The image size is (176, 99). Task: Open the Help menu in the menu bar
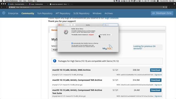[x=36, y=1]
